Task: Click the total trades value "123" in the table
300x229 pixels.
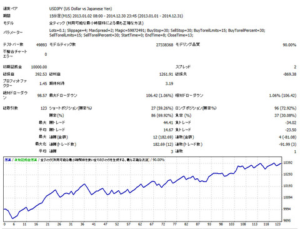Action: pyautogui.click(x=44, y=108)
